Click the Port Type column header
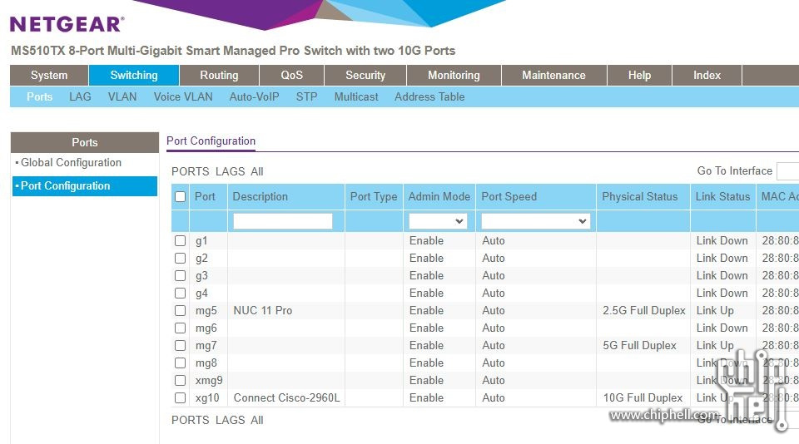The image size is (799, 444). (374, 196)
